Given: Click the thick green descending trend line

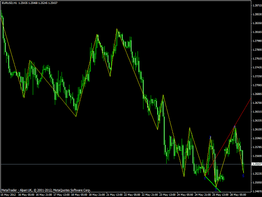Looking at the screenshot, I should tap(213, 183).
